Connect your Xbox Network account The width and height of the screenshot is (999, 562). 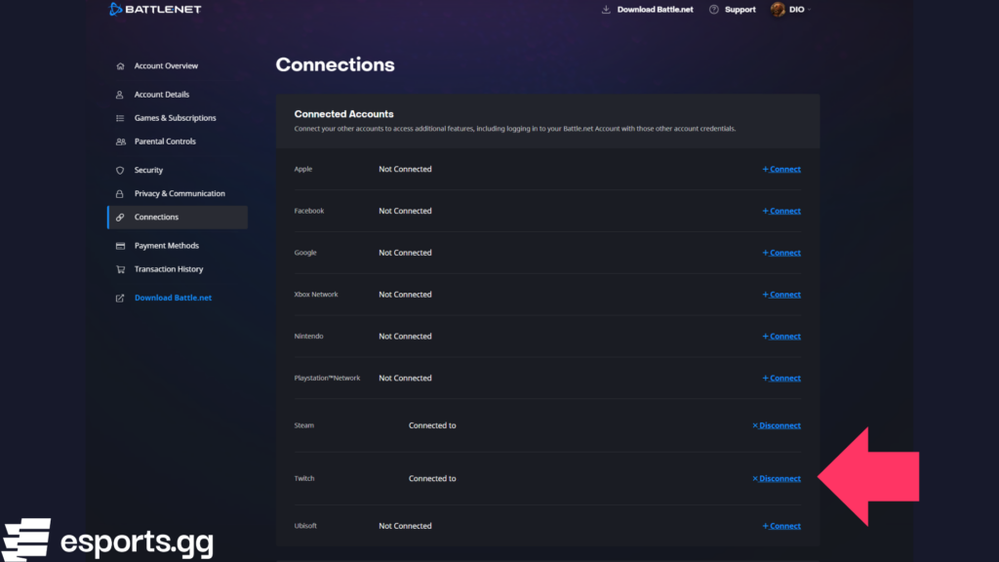click(x=780, y=294)
